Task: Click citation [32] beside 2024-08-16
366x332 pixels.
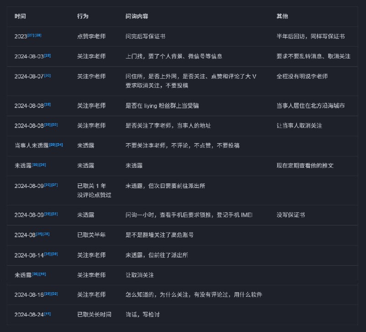Action: pyautogui.click(x=54, y=294)
